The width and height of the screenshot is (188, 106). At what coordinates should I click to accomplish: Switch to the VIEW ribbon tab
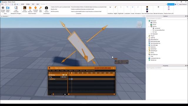(38, 4)
